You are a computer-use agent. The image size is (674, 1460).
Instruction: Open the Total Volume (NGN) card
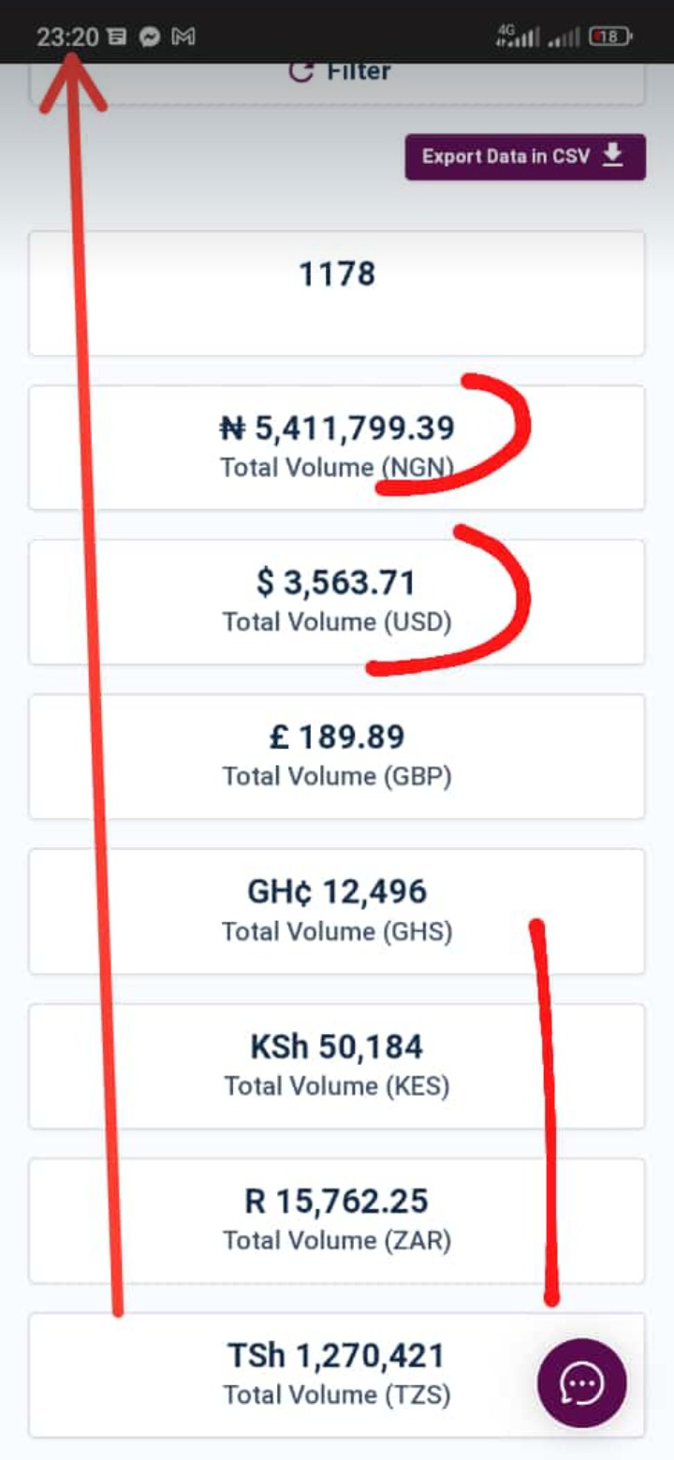(337, 447)
